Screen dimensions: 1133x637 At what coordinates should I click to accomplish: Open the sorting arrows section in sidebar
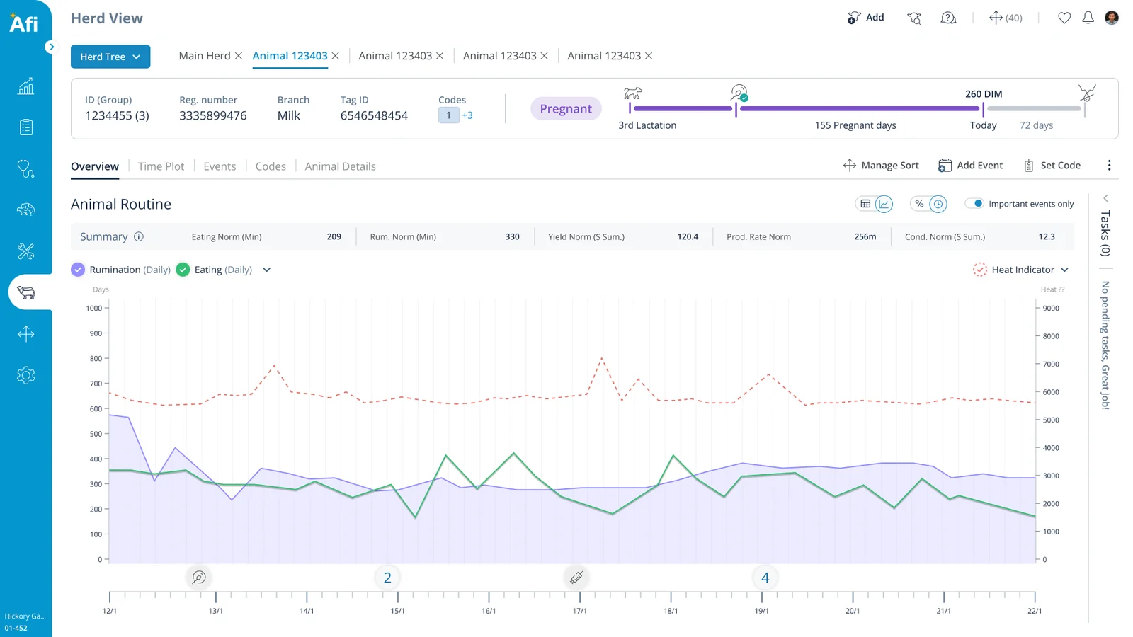coord(25,334)
